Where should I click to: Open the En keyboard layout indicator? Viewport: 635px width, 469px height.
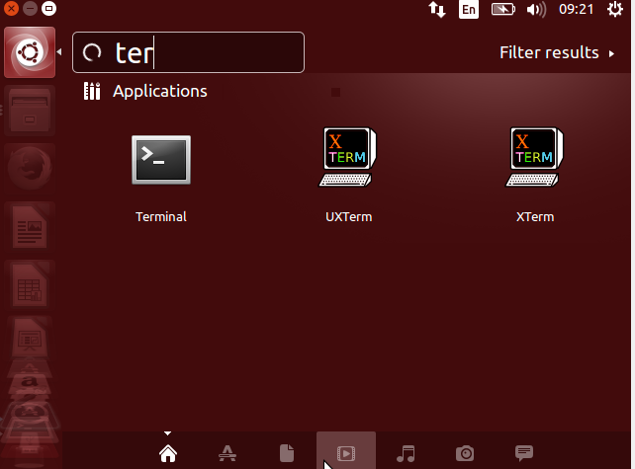[x=469, y=9]
